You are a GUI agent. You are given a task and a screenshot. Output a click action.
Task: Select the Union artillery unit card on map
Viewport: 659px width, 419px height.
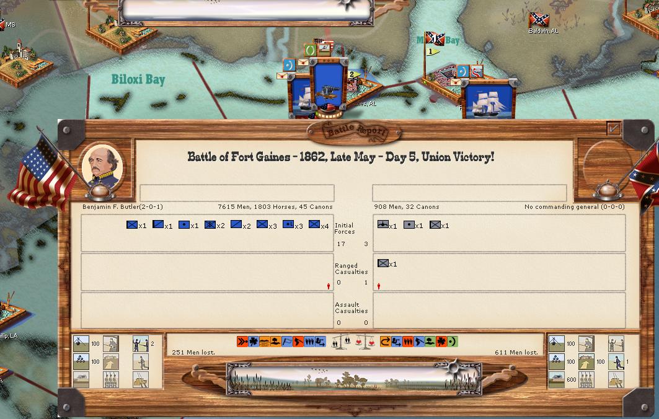coord(329,87)
